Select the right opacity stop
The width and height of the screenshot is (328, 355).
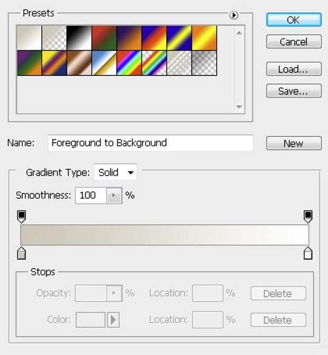coord(308,217)
